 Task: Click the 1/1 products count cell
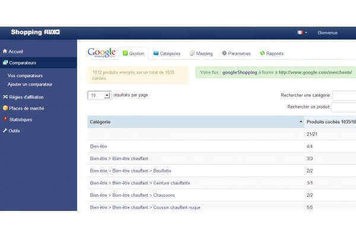coord(310,183)
